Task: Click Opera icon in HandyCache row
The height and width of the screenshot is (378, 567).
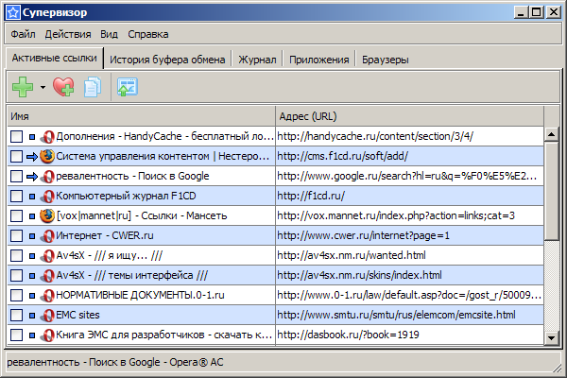Action: coord(47,137)
